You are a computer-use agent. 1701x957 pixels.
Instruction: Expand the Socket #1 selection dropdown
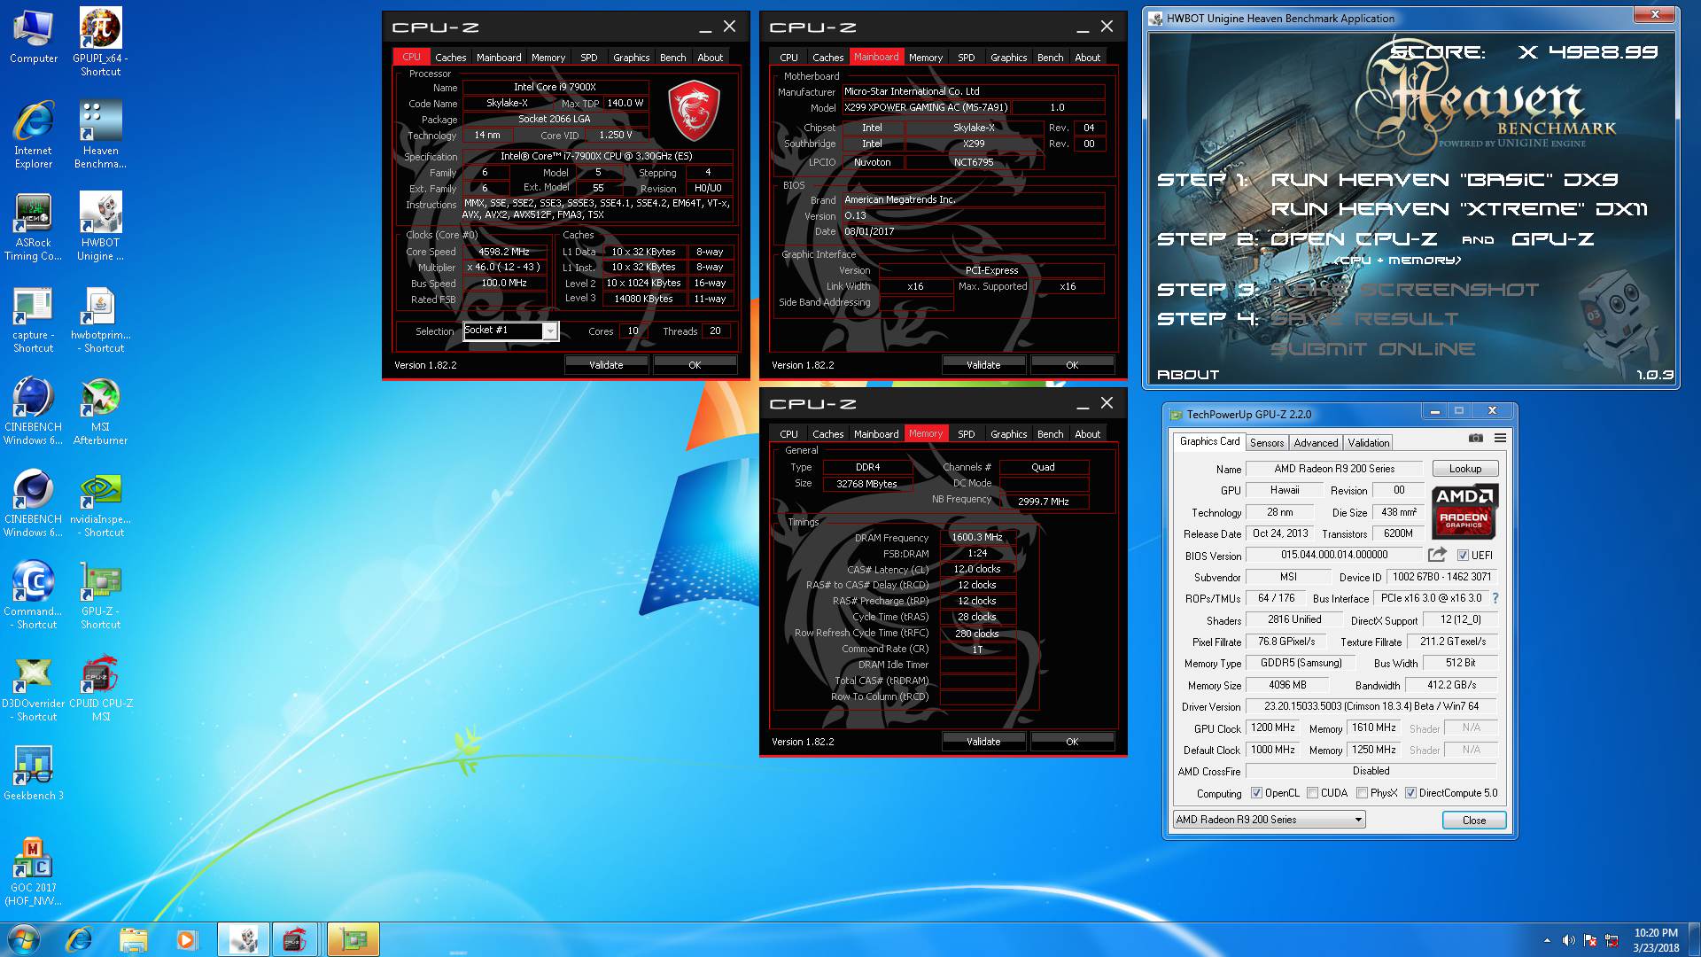click(x=550, y=331)
